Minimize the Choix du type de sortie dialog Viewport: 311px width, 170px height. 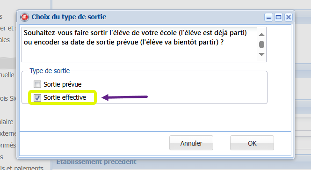[269, 17]
